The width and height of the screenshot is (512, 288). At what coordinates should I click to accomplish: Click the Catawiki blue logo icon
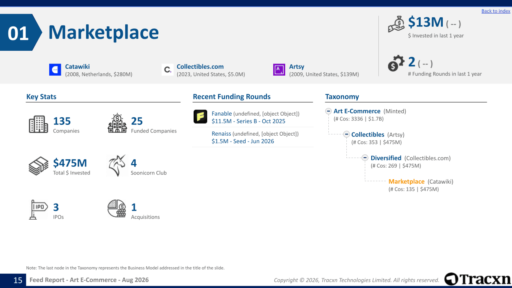(55, 70)
